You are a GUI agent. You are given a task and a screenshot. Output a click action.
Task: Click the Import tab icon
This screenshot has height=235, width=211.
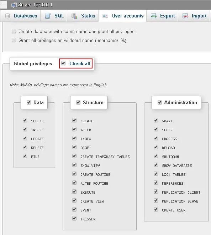pos(185,16)
